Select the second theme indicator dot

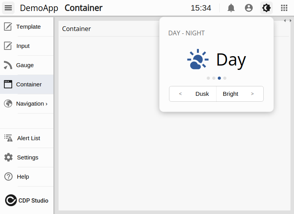point(214,78)
